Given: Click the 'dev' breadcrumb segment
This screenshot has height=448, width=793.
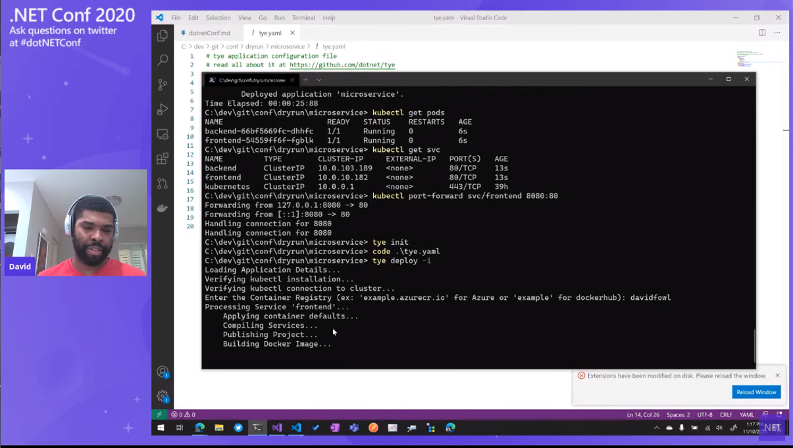Looking at the screenshot, I should 199,47.
